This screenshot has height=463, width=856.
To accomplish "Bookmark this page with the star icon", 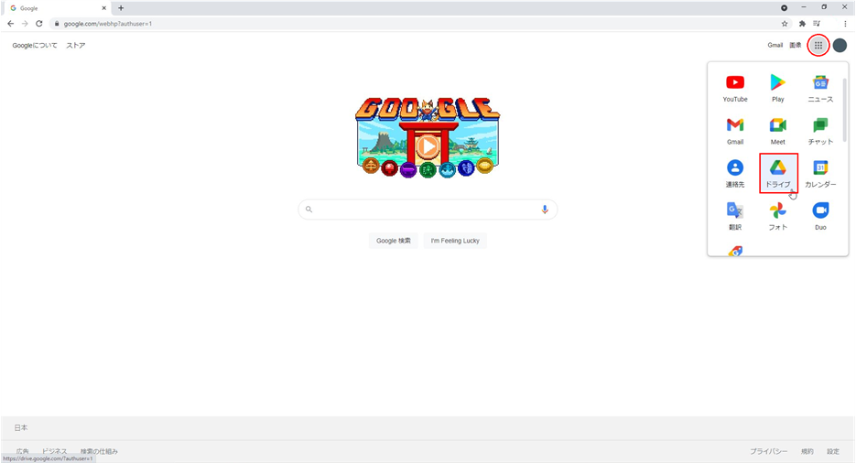I will tap(785, 24).
